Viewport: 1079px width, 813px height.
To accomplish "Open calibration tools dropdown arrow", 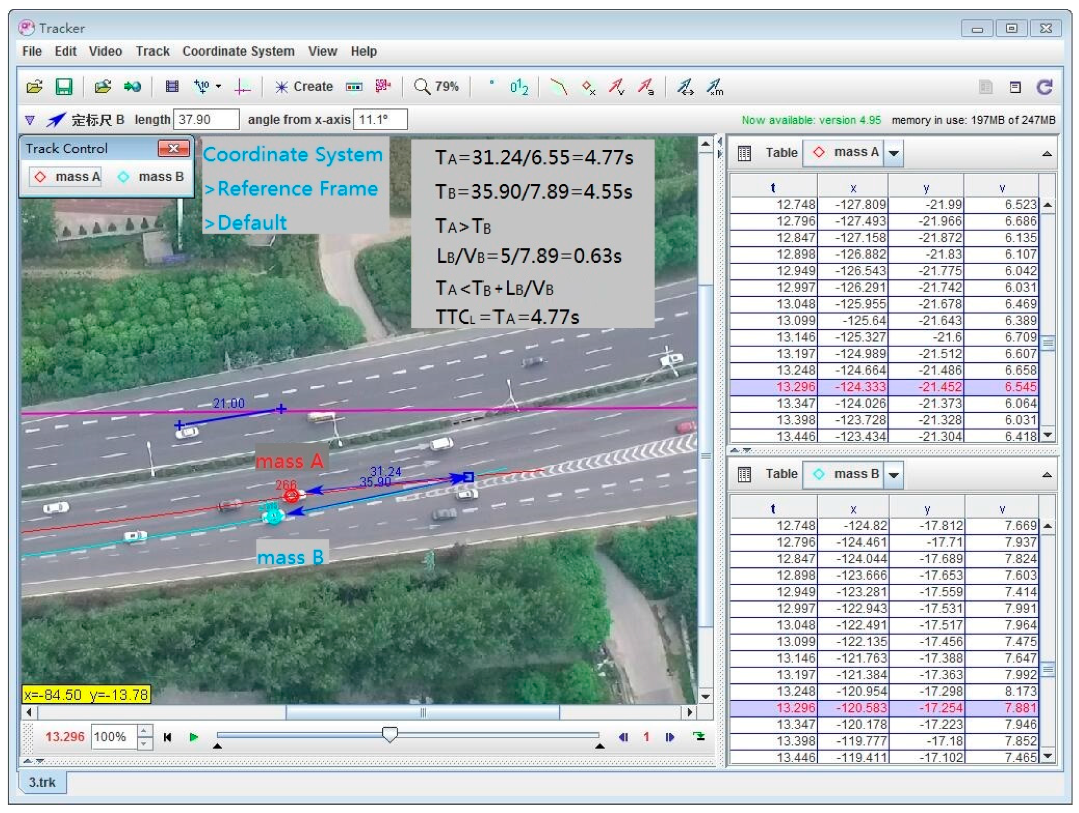I will coord(218,87).
